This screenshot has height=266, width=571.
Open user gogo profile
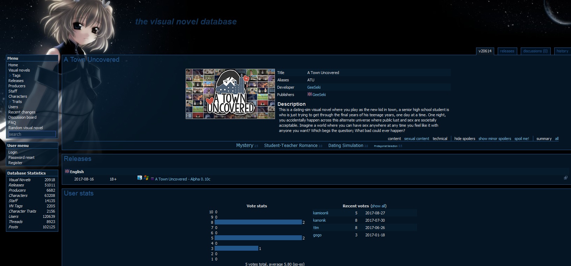click(x=317, y=235)
